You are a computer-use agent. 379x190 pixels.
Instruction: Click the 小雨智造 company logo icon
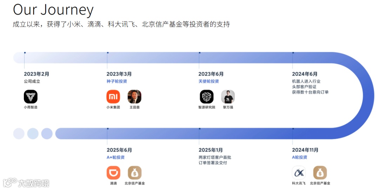click(31, 97)
